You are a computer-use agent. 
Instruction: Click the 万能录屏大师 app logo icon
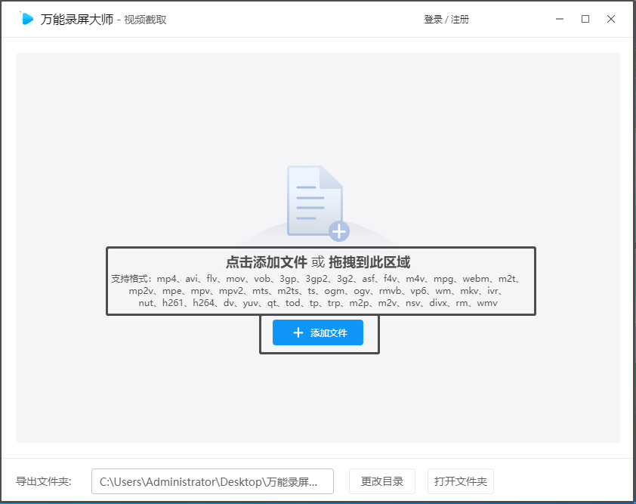(x=26, y=19)
